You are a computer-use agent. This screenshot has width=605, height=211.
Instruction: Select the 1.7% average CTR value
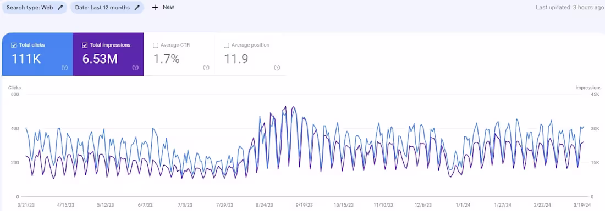tap(167, 59)
